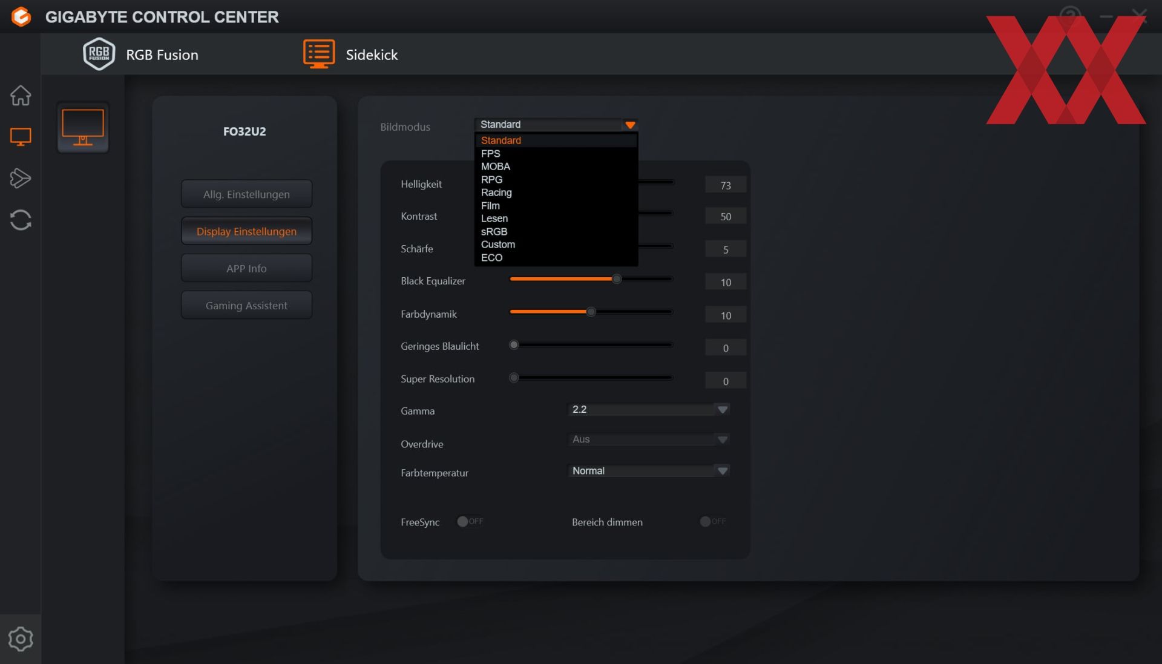The width and height of the screenshot is (1162, 664).
Task: Open Allg. Einstellungen
Action: point(246,194)
